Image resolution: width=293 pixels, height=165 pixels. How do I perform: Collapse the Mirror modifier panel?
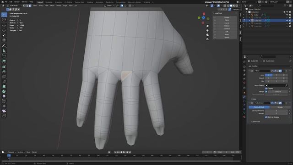(249, 71)
